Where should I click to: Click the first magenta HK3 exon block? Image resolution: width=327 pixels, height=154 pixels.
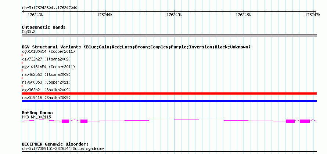click(65, 121)
